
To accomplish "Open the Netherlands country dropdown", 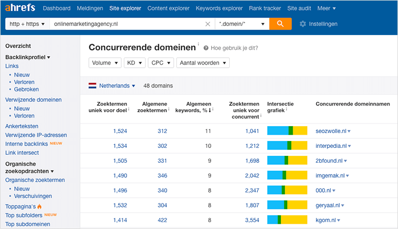I will coord(117,86).
